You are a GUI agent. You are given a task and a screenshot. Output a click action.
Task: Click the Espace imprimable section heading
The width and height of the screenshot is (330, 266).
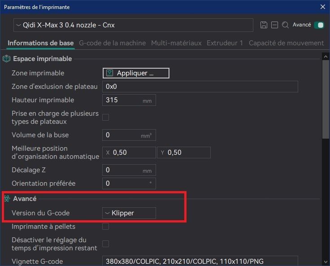click(x=43, y=59)
